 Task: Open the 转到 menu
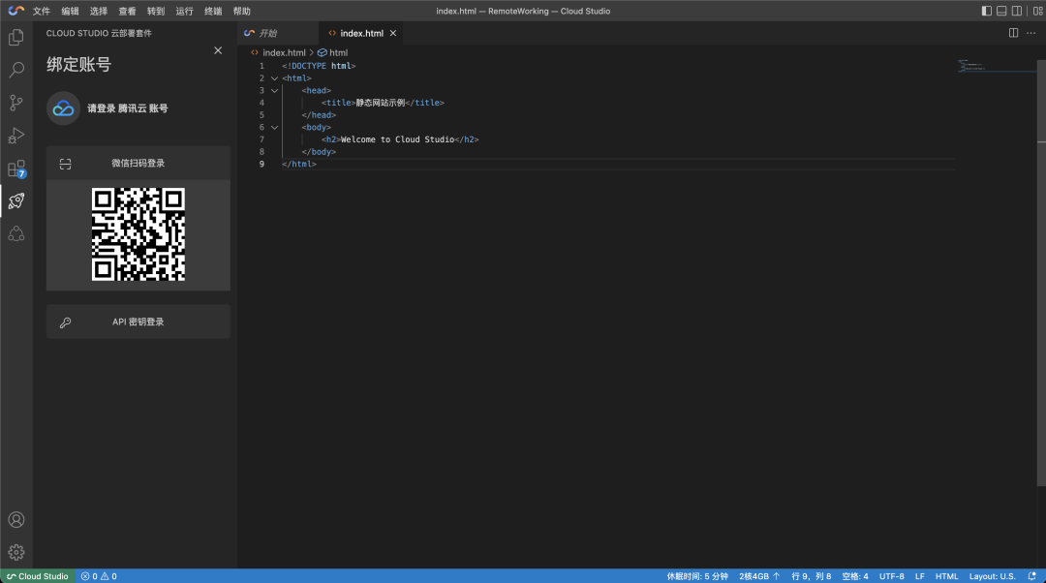point(156,12)
